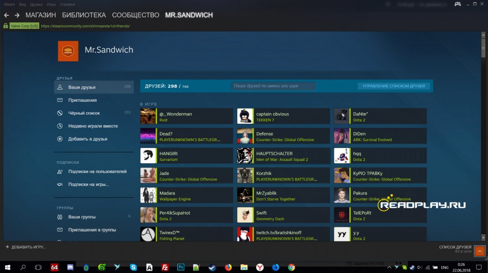
Task: Open the Steam menu
Action: point(9,5)
